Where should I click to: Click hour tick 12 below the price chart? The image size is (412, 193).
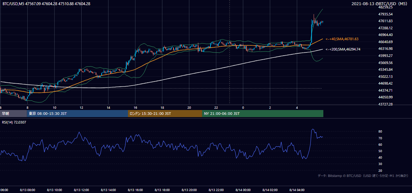pyautogui.click(x=81, y=107)
